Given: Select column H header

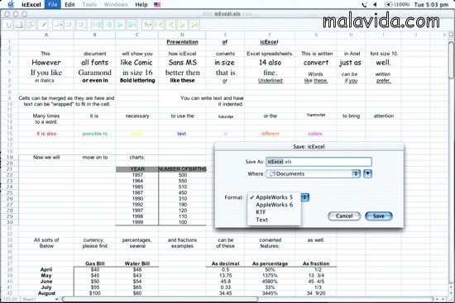Looking at the screenshot, I should (351, 35).
